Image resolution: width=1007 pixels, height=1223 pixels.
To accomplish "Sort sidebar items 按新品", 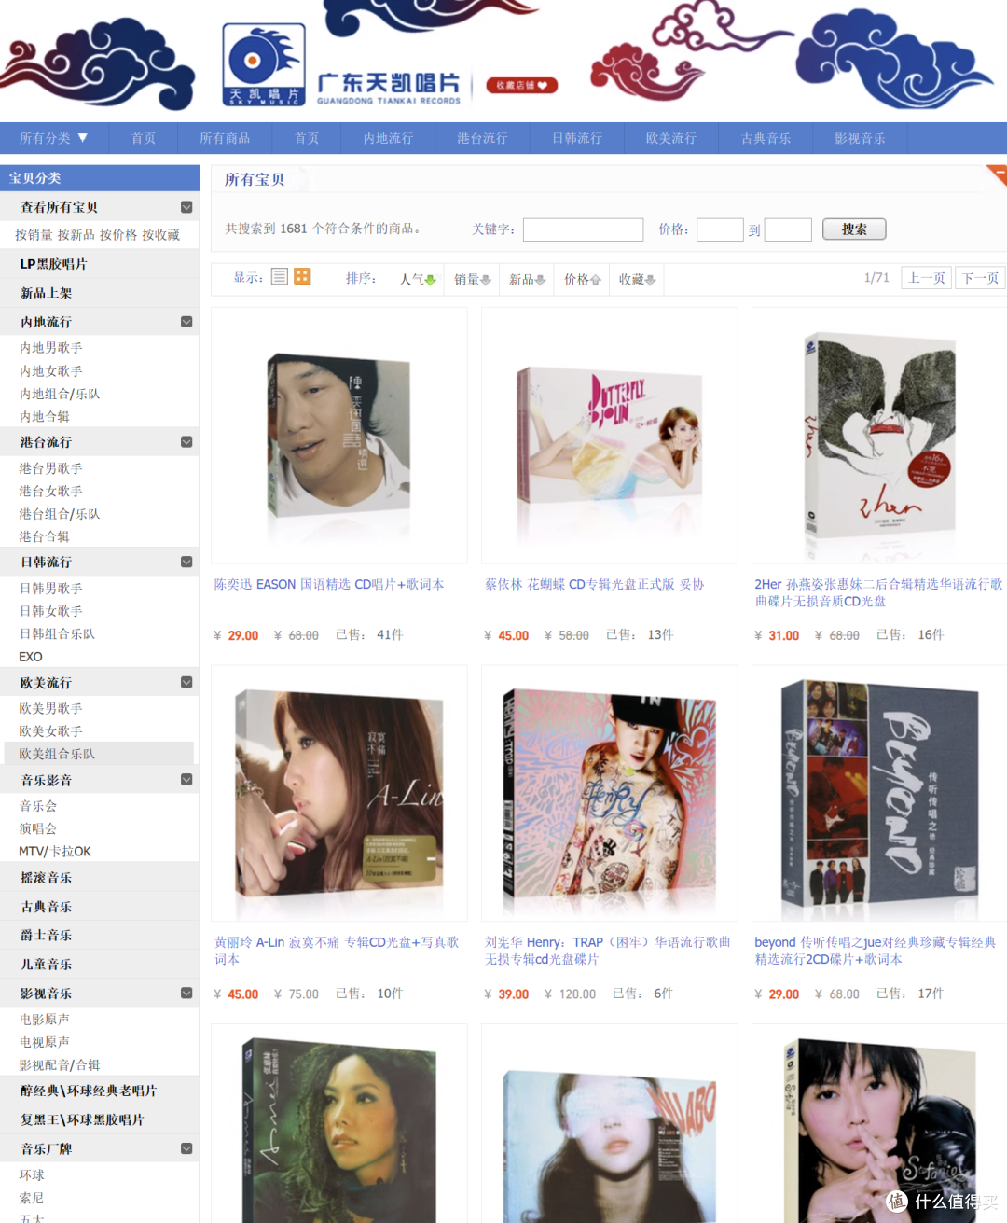I will tap(76, 235).
